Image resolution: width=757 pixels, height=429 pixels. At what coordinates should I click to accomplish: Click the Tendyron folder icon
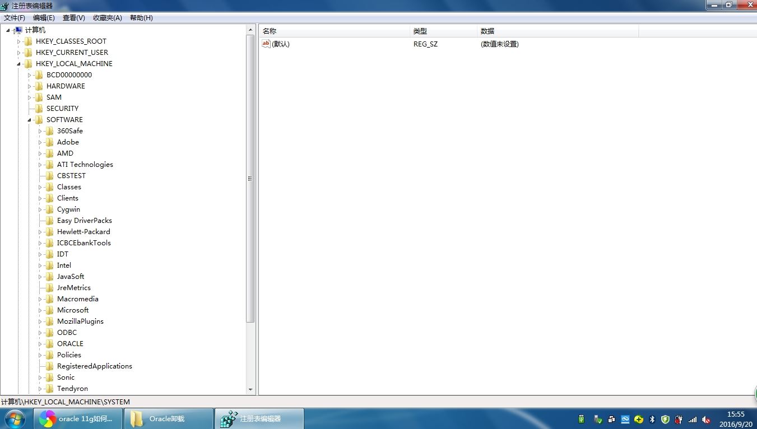(x=49, y=389)
